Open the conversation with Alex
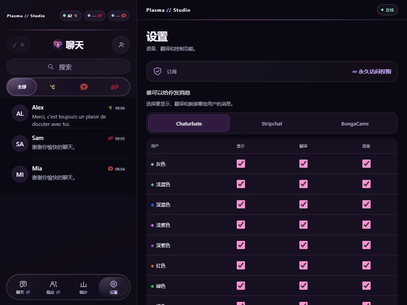Image resolution: width=407 pixels, height=305 pixels. pos(68,113)
